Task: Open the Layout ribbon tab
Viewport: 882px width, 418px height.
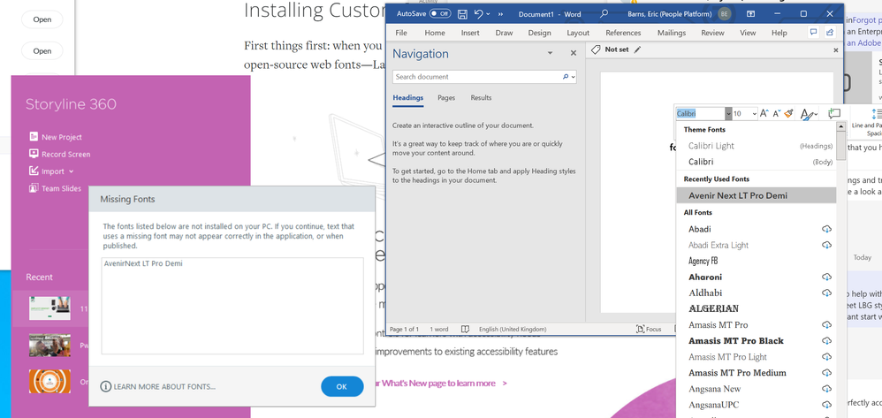Action: [x=578, y=33]
